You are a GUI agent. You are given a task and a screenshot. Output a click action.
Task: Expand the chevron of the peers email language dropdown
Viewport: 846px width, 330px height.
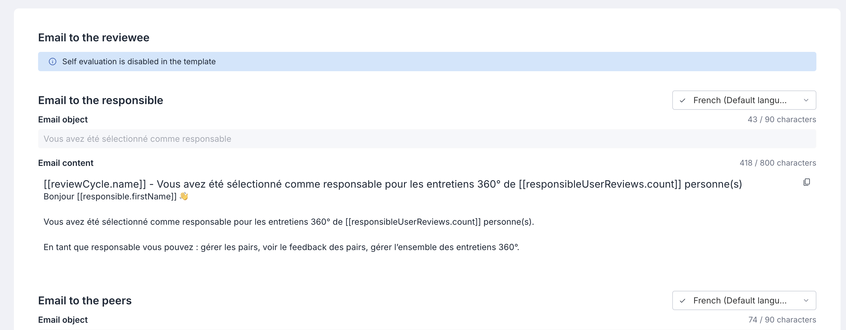[x=806, y=301]
